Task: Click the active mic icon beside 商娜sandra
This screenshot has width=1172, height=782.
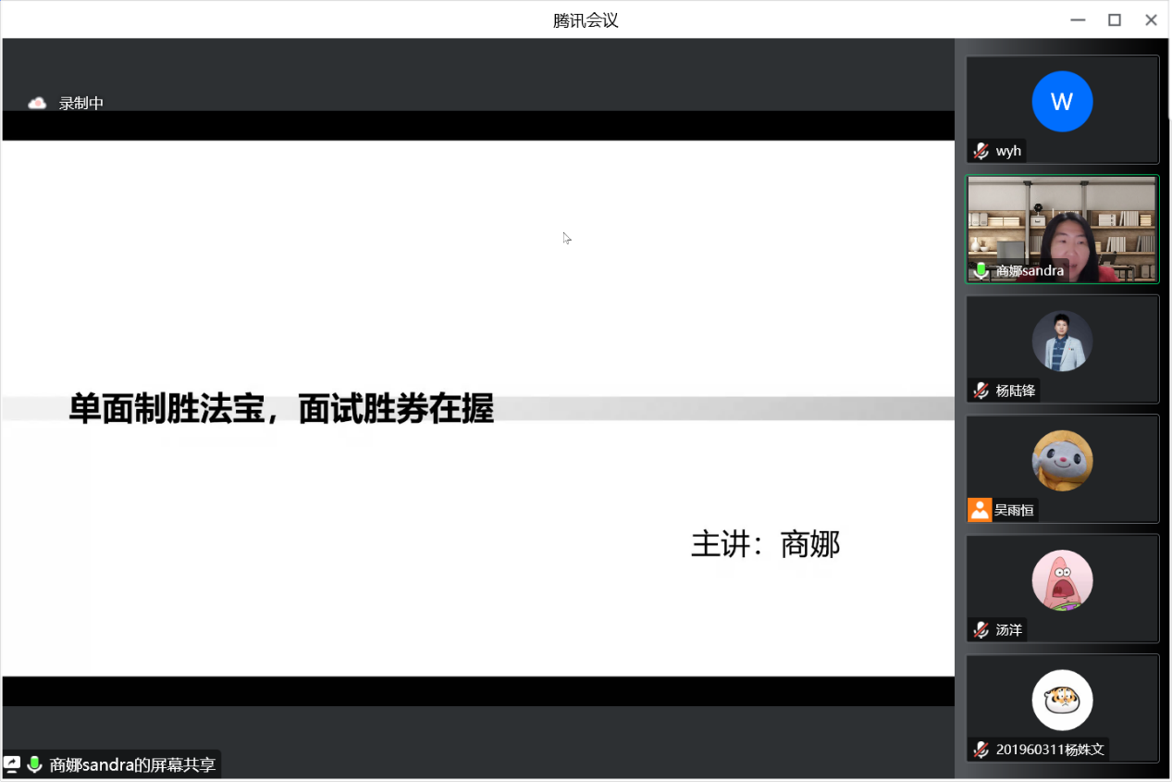Action: [981, 271]
